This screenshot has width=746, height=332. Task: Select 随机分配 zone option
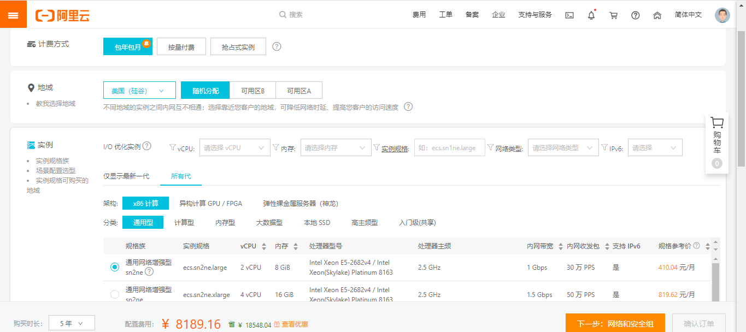coord(205,90)
